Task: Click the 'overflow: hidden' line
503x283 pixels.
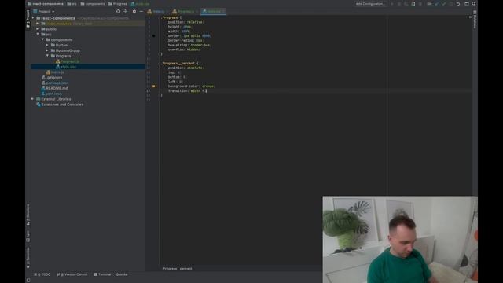Action: (x=184, y=50)
